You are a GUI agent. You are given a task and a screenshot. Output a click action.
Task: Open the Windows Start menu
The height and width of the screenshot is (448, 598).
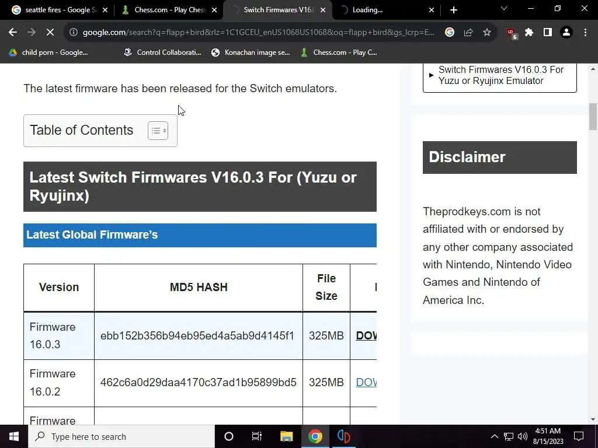coord(14,436)
